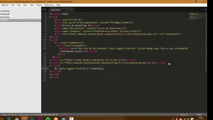The image size is (213, 120).
Task: Click the saved file path status text
Action: click(x=34, y=115)
